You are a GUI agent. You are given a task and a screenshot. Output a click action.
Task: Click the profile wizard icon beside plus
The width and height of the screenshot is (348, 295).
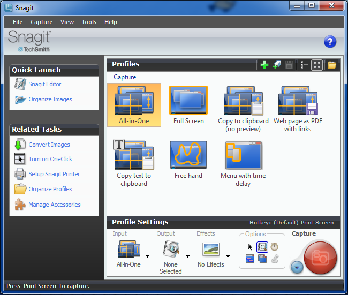(x=277, y=65)
